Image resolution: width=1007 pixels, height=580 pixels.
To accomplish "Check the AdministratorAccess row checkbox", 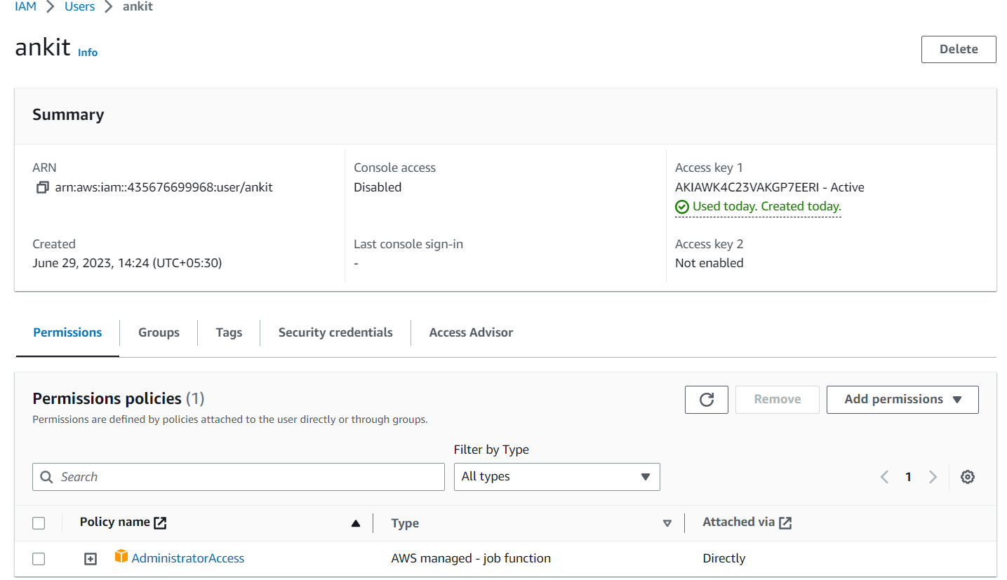I will click(x=39, y=559).
